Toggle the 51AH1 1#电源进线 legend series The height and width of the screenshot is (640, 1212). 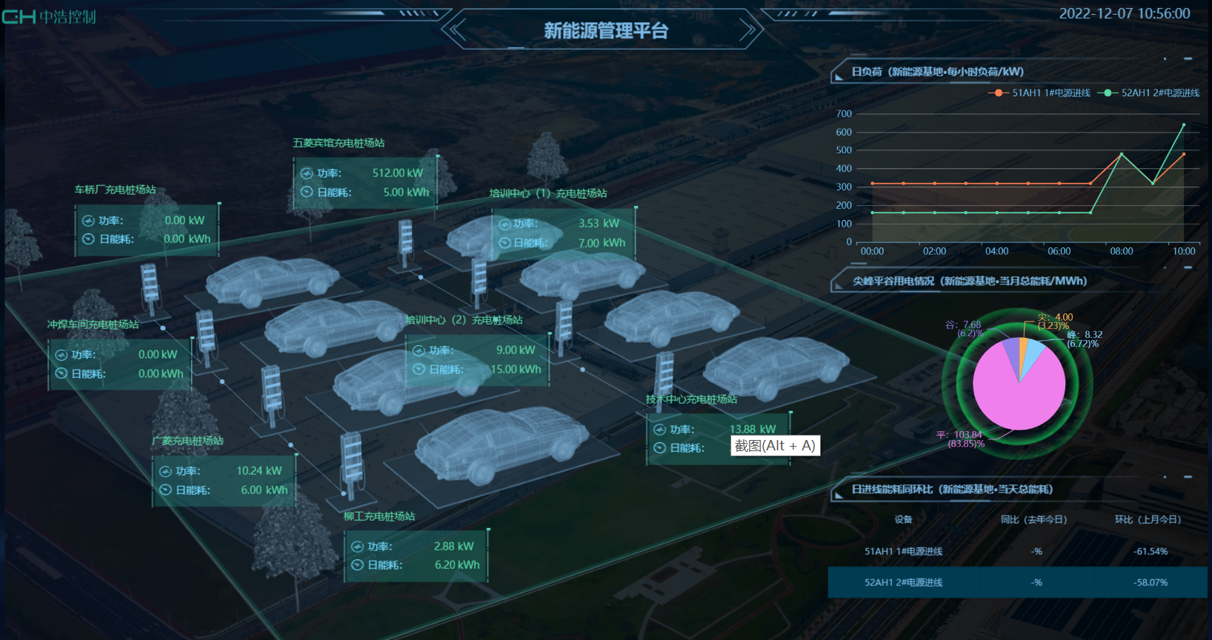coord(1042,93)
